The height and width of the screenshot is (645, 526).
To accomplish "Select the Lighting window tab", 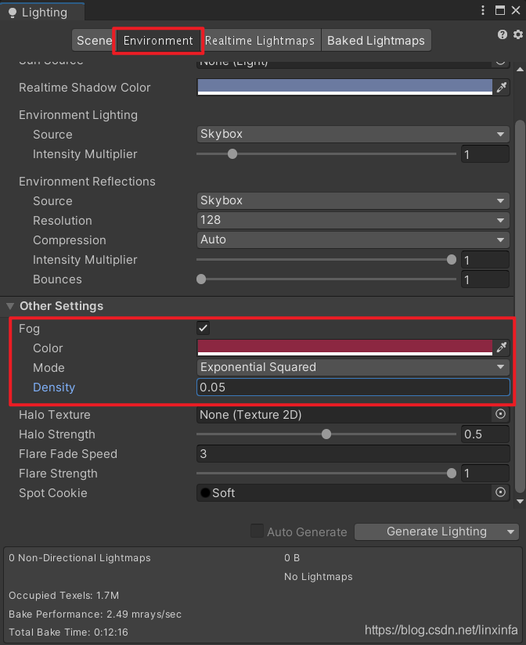I will [42, 13].
